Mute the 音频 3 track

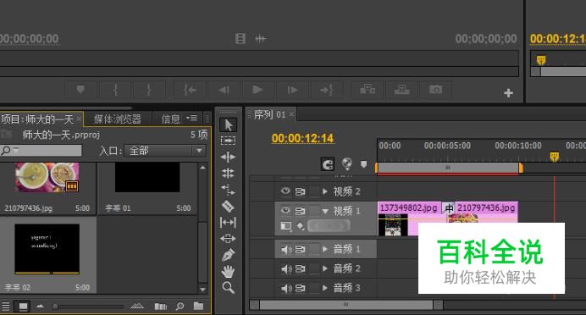click(286, 288)
